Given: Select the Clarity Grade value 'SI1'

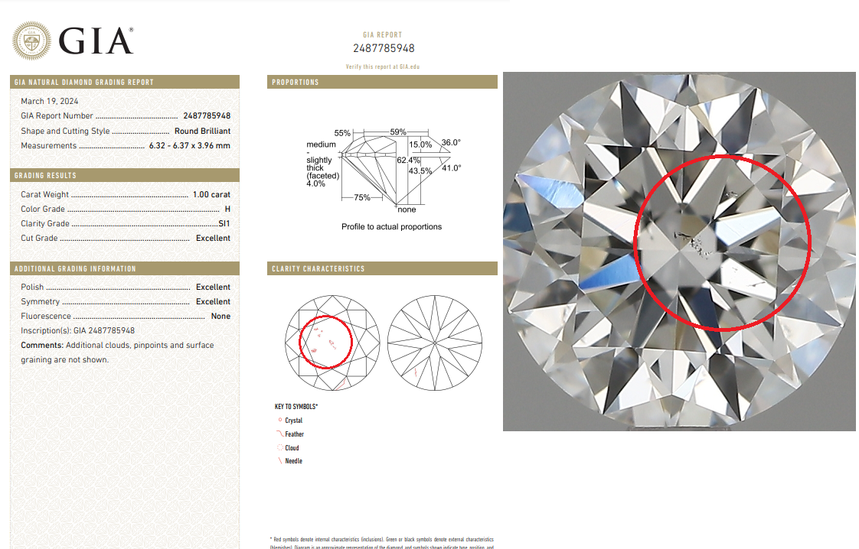Looking at the screenshot, I should [x=224, y=223].
